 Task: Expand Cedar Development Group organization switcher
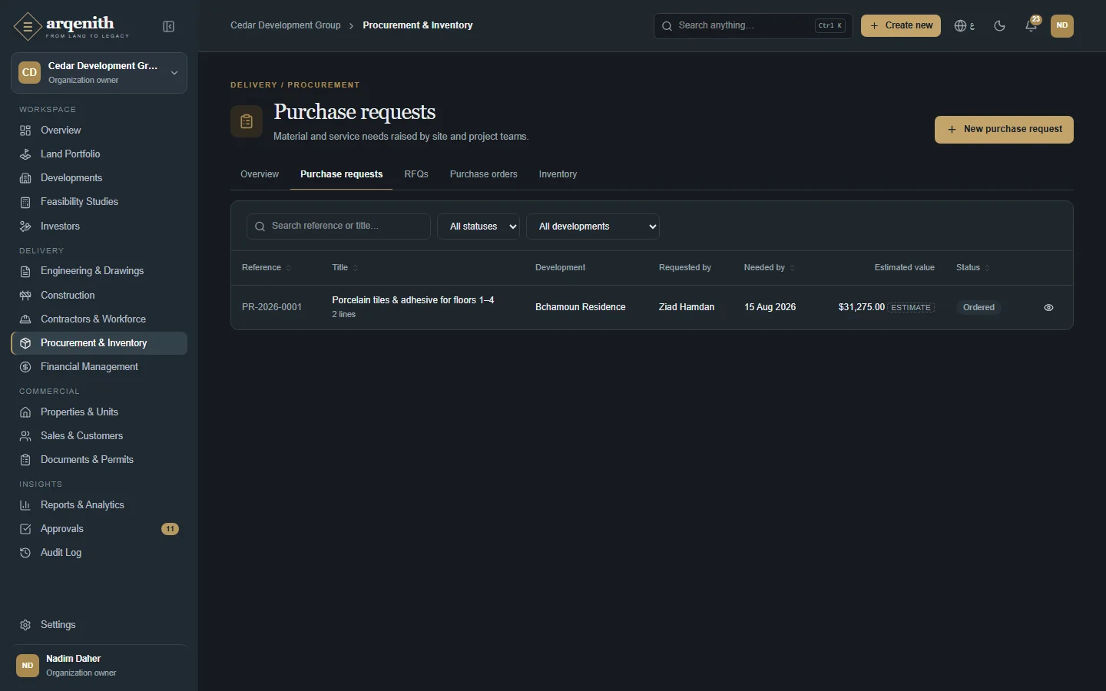coord(99,73)
